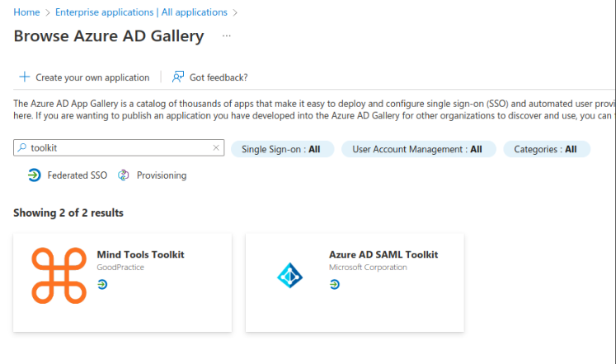616x364 pixels.
Task: Click into the toolkit search field
Action: 115,148
